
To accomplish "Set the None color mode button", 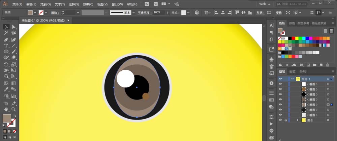I will click(14, 131).
